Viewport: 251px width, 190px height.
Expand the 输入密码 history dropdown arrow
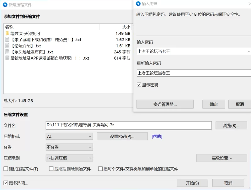248,52
